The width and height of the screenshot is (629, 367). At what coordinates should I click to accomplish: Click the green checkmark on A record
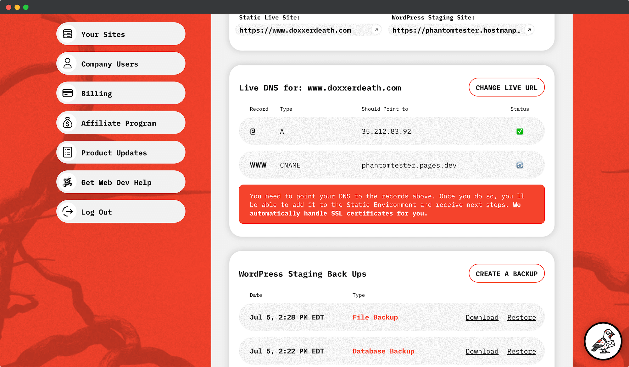520,131
